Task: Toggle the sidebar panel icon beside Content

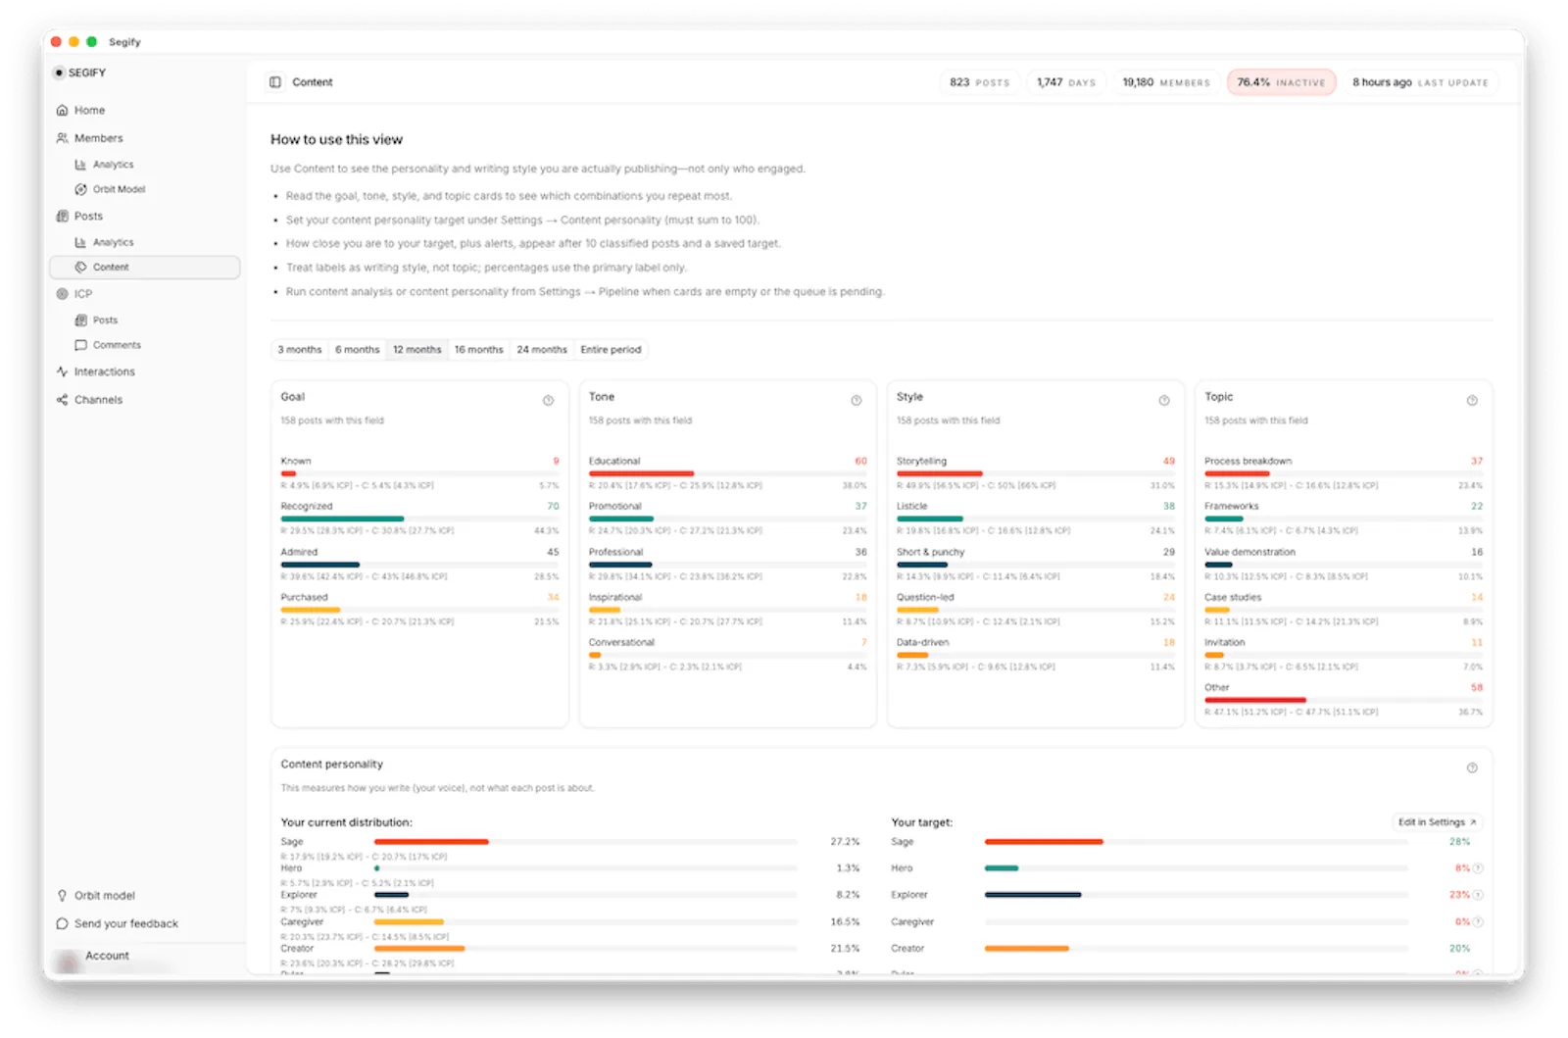Action: (275, 82)
